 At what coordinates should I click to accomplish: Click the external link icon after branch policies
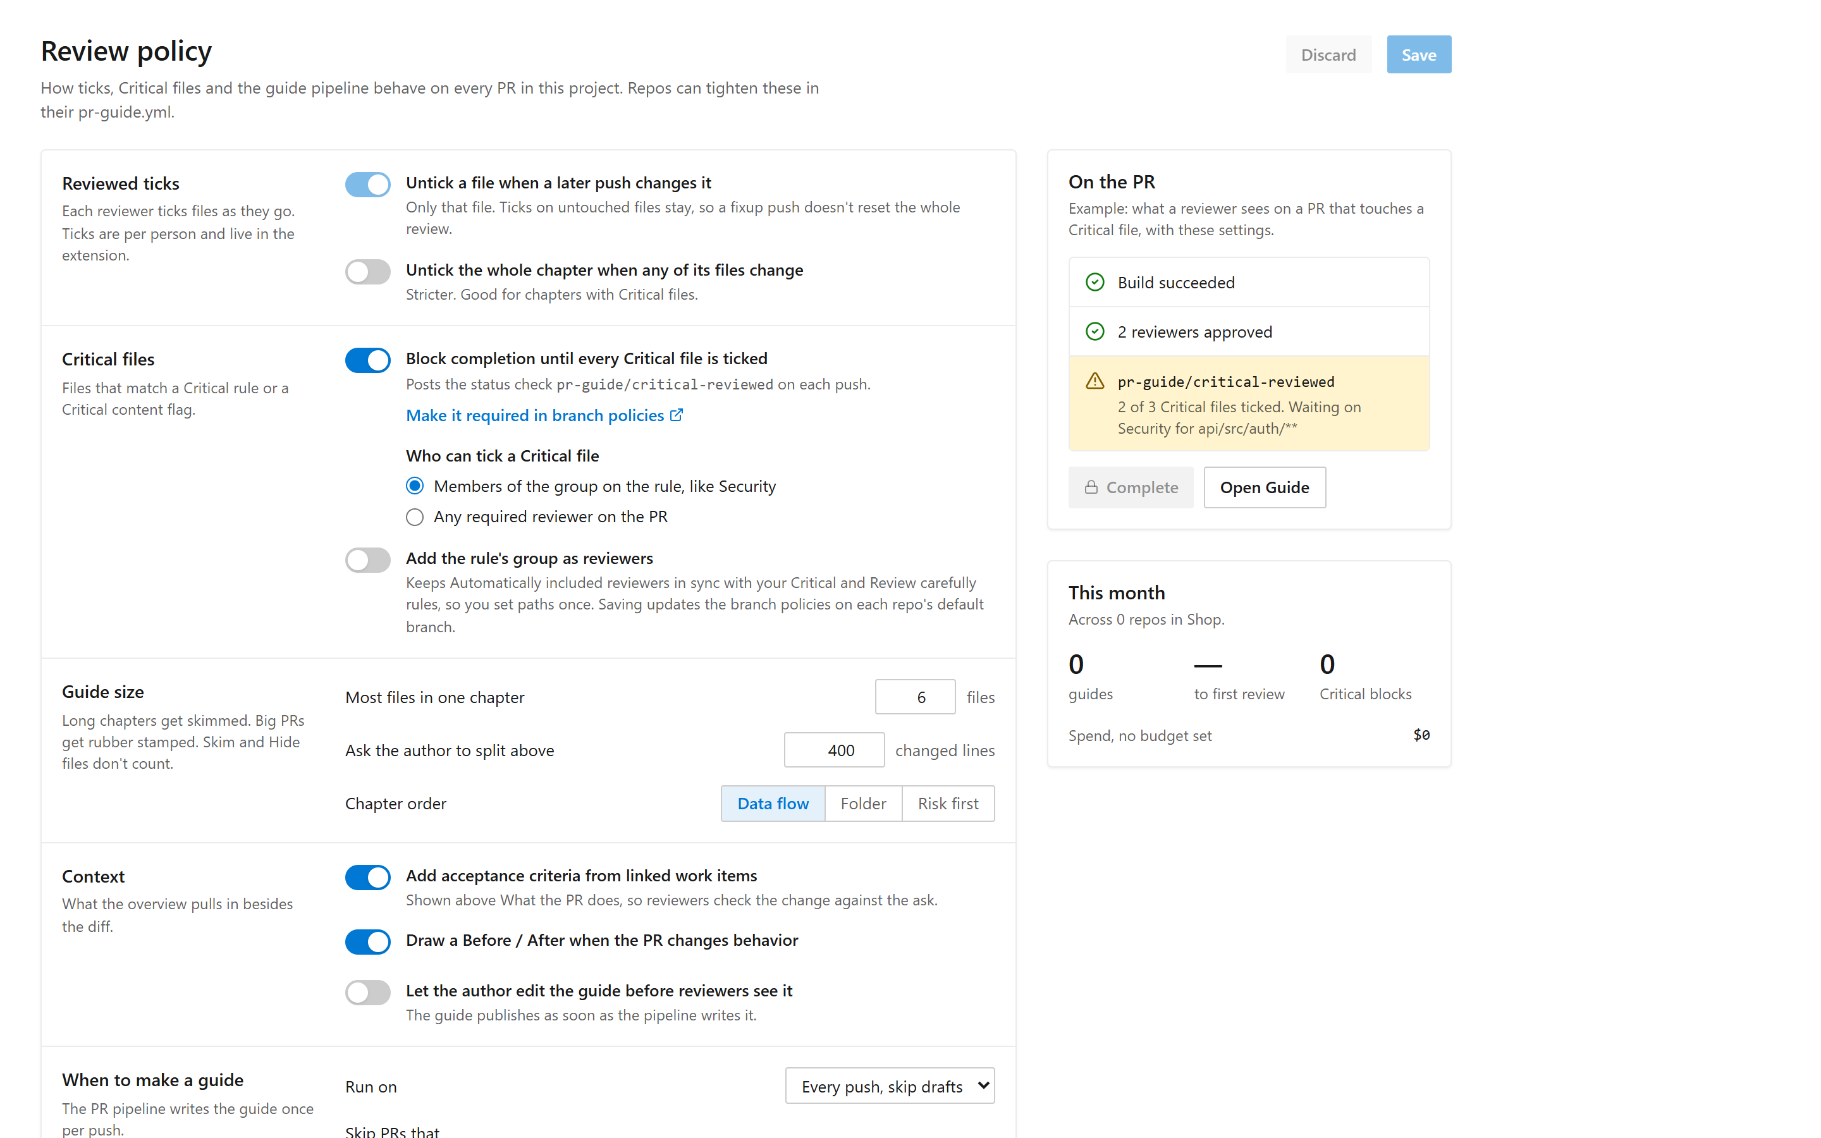point(677,415)
